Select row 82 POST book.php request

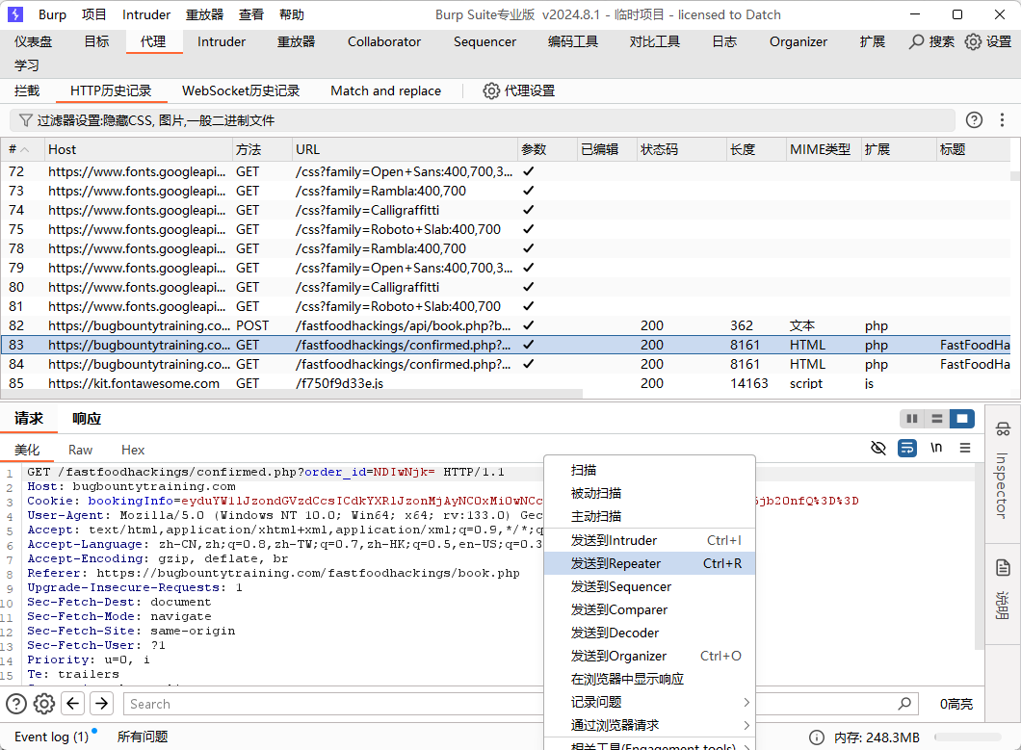pyautogui.click(x=506, y=325)
